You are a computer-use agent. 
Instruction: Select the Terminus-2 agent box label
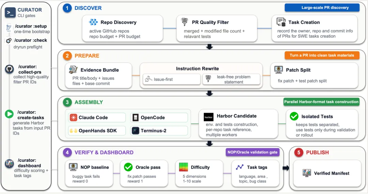point(153,131)
